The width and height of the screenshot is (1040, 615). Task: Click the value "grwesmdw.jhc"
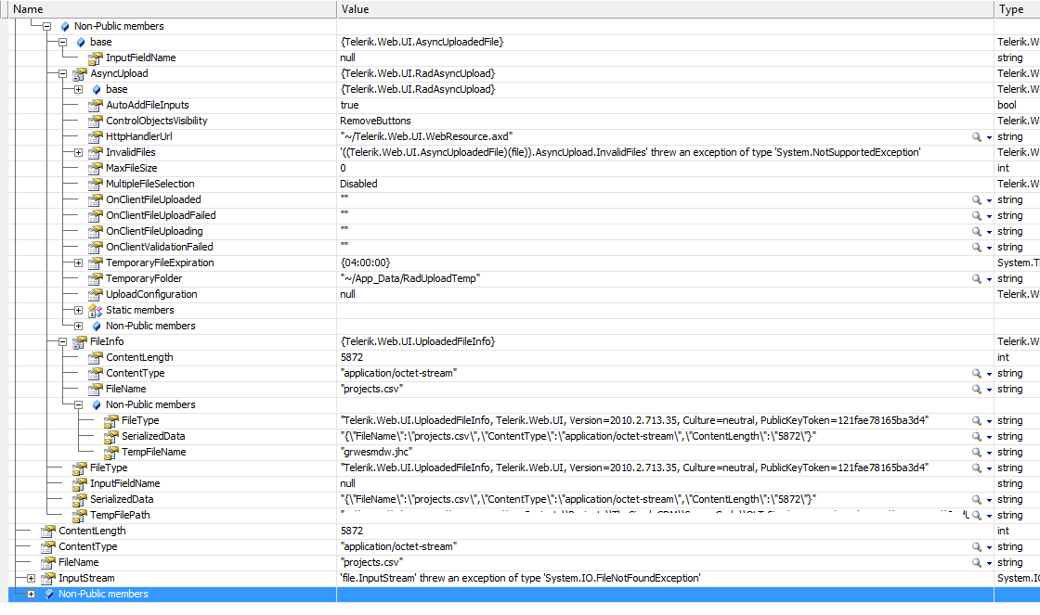tap(376, 452)
